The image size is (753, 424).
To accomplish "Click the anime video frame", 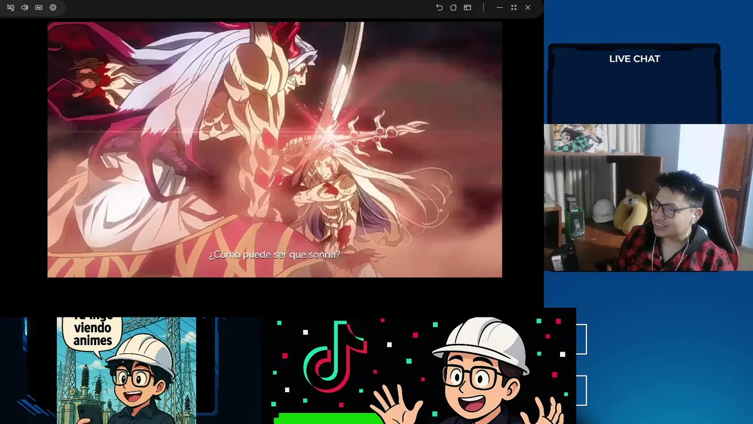I will 275,150.
